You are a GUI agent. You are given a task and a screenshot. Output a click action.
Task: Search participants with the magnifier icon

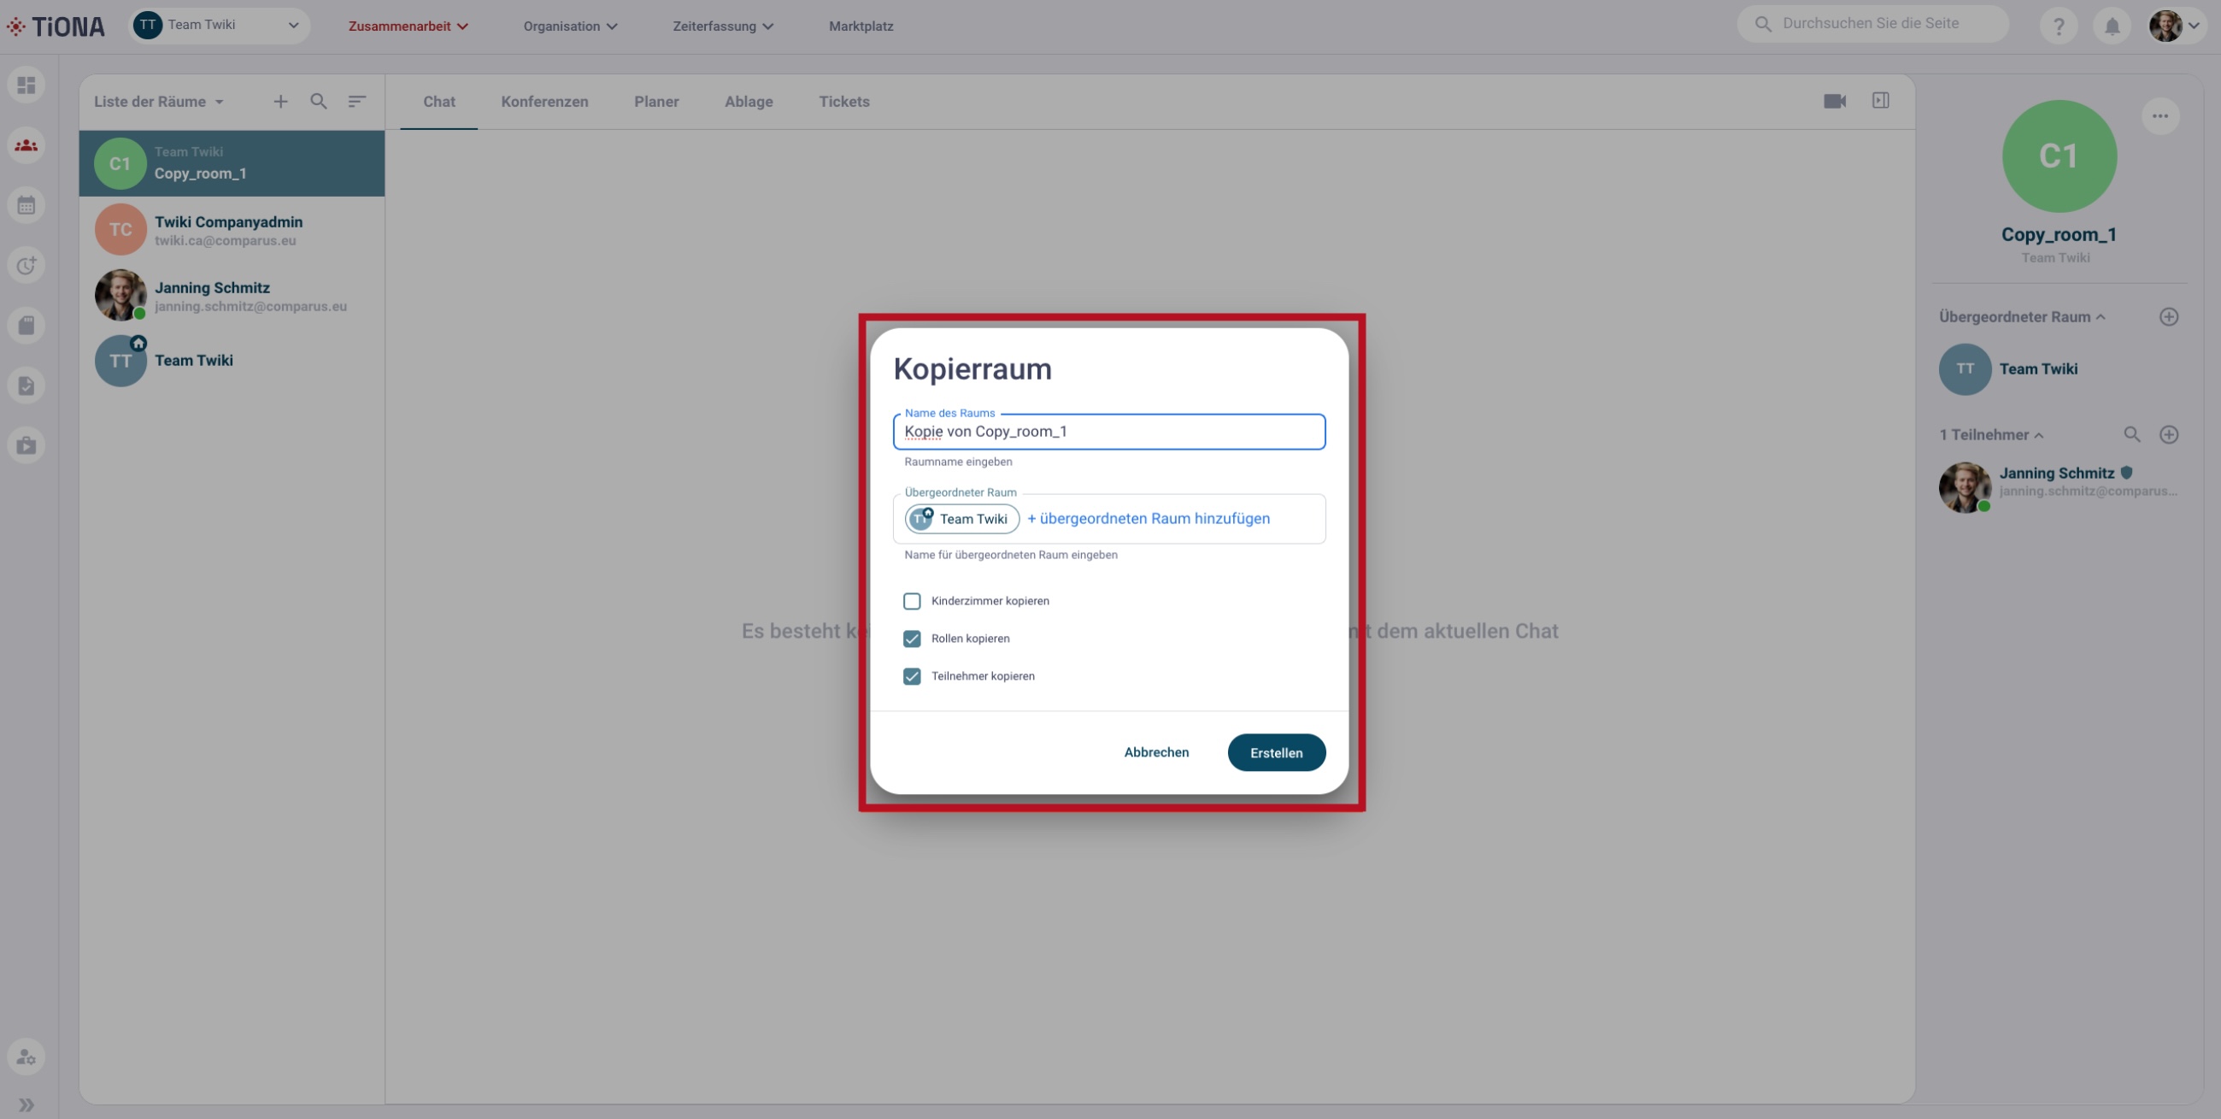coord(2132,435)
